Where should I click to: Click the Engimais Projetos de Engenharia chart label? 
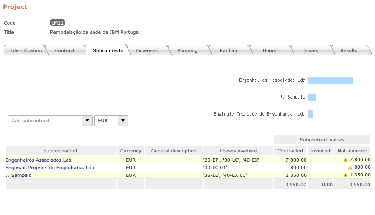(259, 114)
